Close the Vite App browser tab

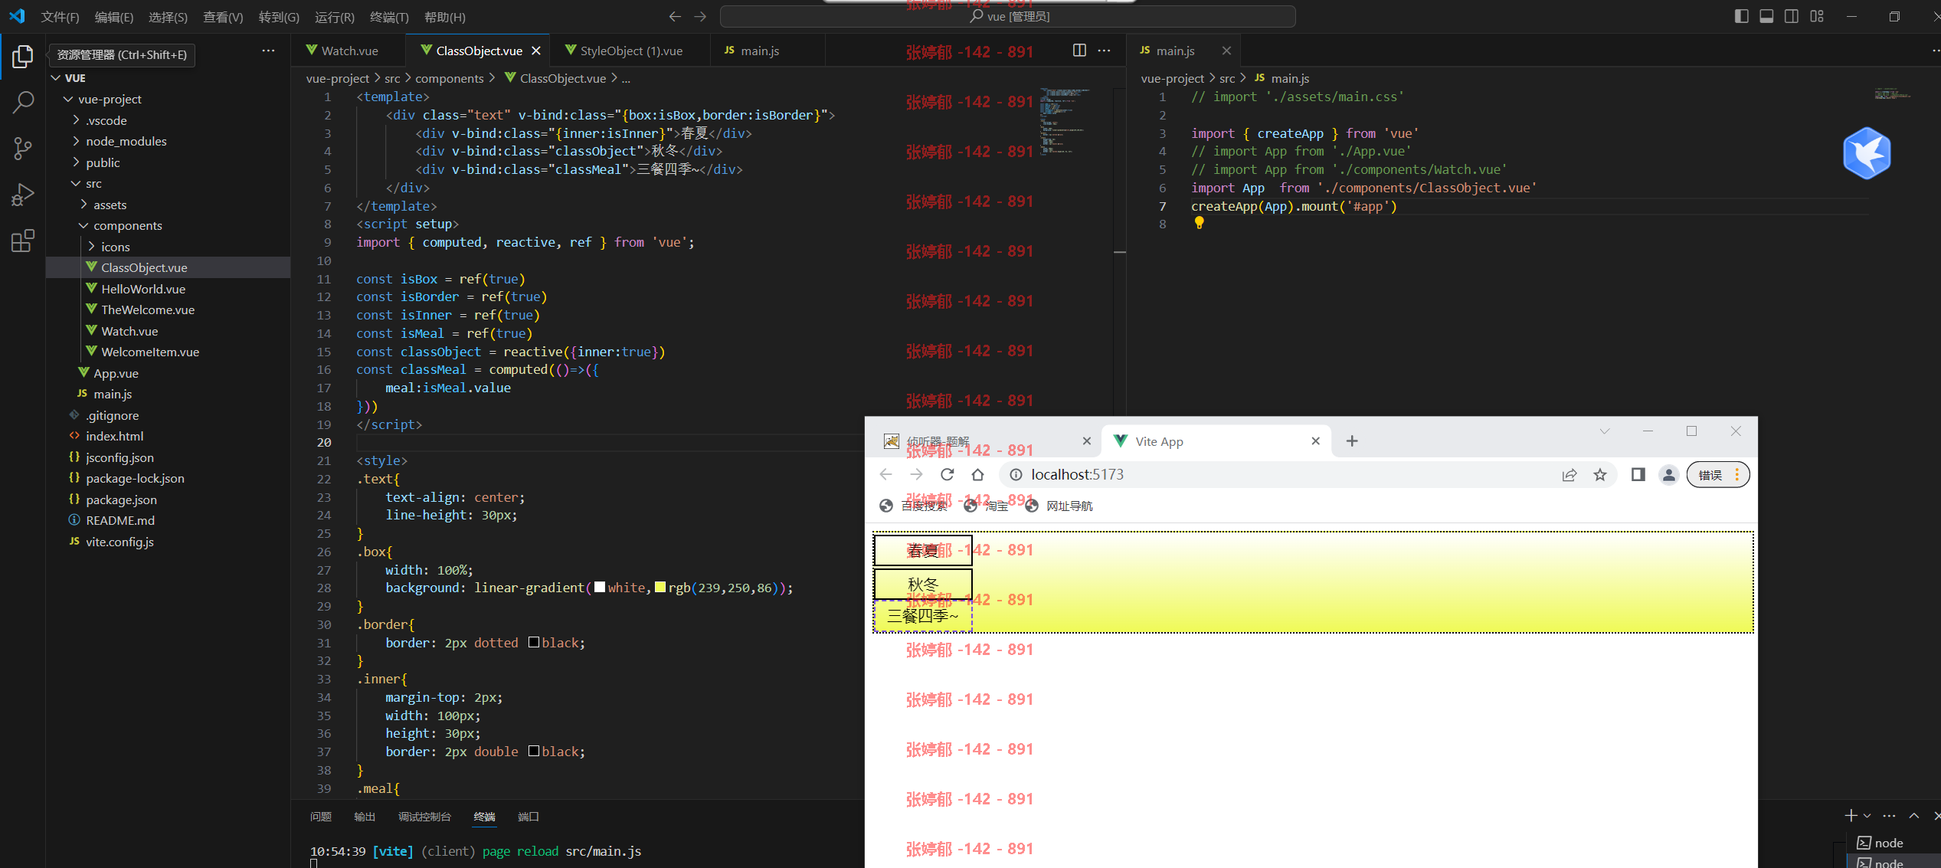point(1315,441)
